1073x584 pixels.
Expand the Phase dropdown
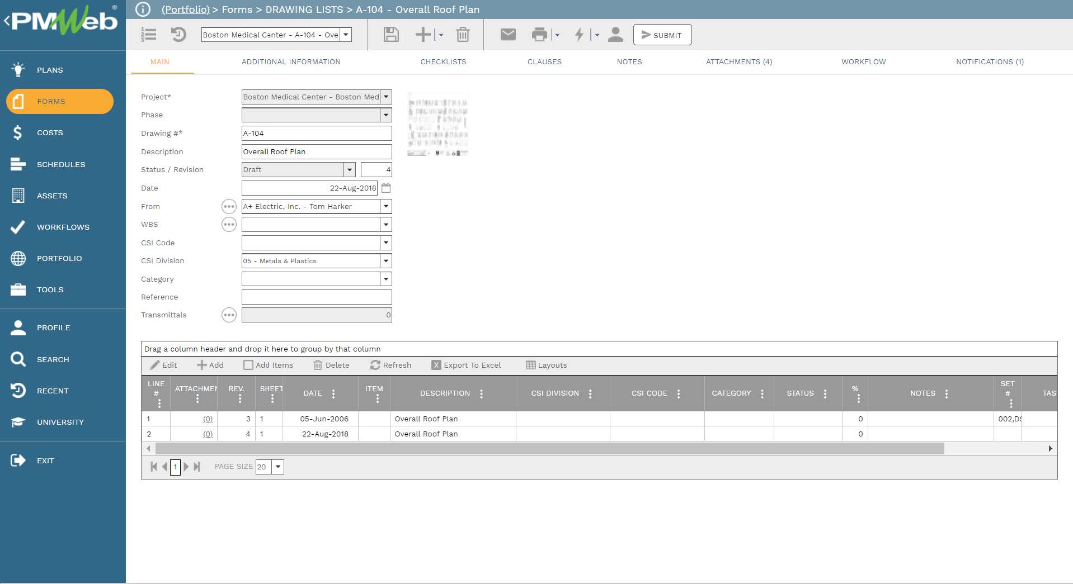tap(386, 115)
